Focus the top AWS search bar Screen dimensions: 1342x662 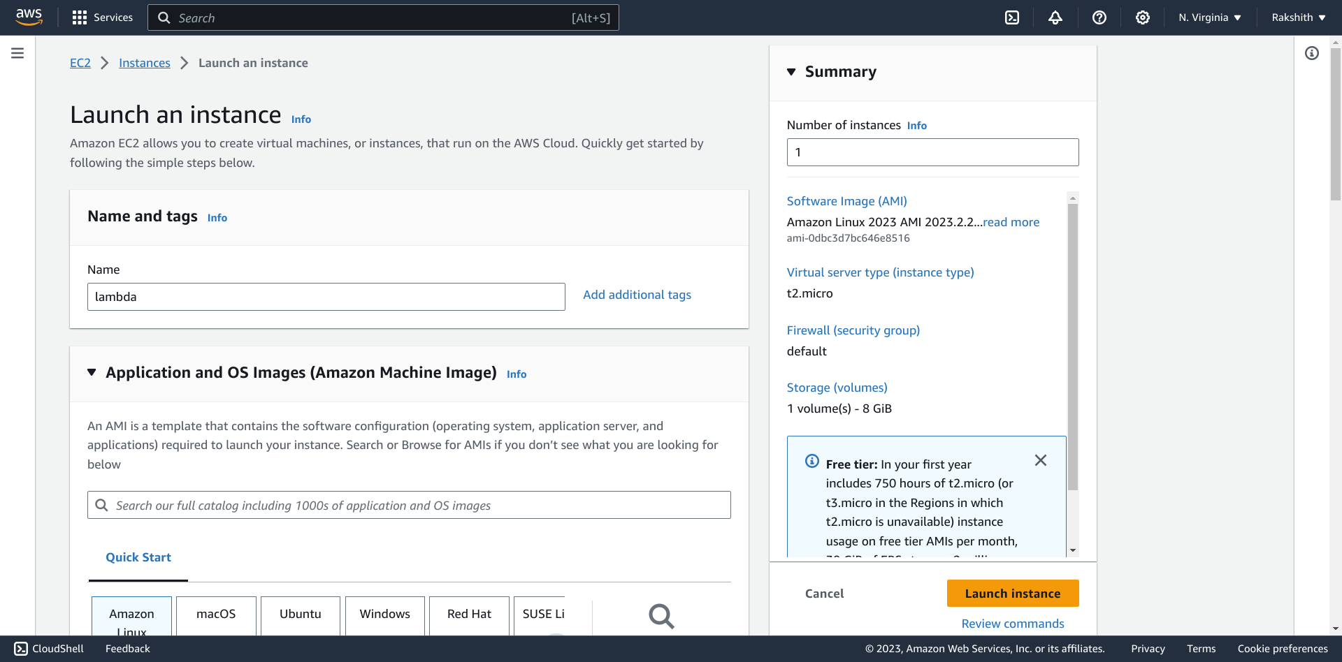click(x=383, y=17)
